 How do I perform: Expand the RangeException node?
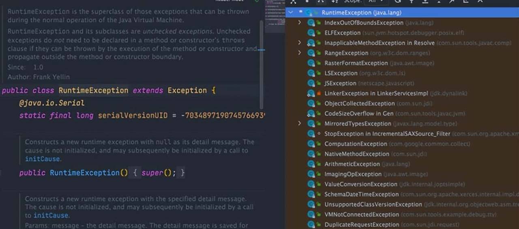point(300,53)
